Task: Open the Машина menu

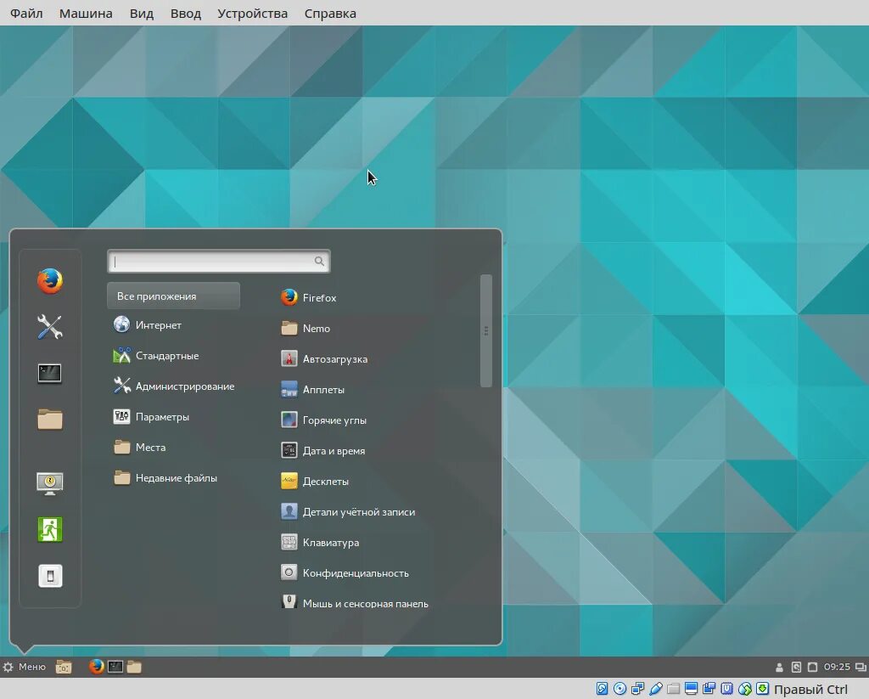Action: 86,14
